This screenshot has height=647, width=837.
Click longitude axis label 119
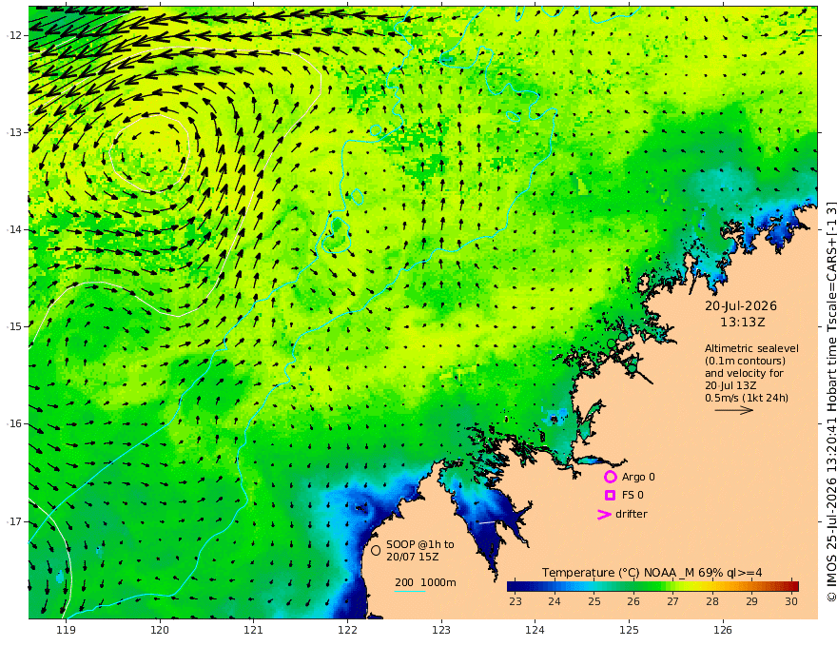coord(66,631)
